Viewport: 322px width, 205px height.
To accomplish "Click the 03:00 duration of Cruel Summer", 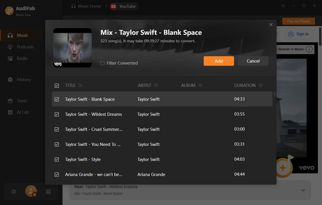I will (239, 129).
